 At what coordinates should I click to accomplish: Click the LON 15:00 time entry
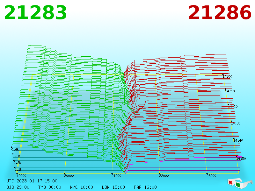113,187
